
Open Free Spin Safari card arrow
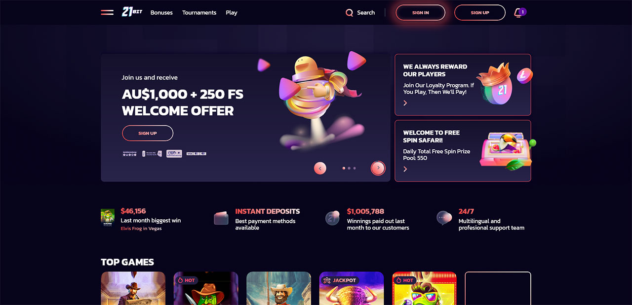(405, 169)
